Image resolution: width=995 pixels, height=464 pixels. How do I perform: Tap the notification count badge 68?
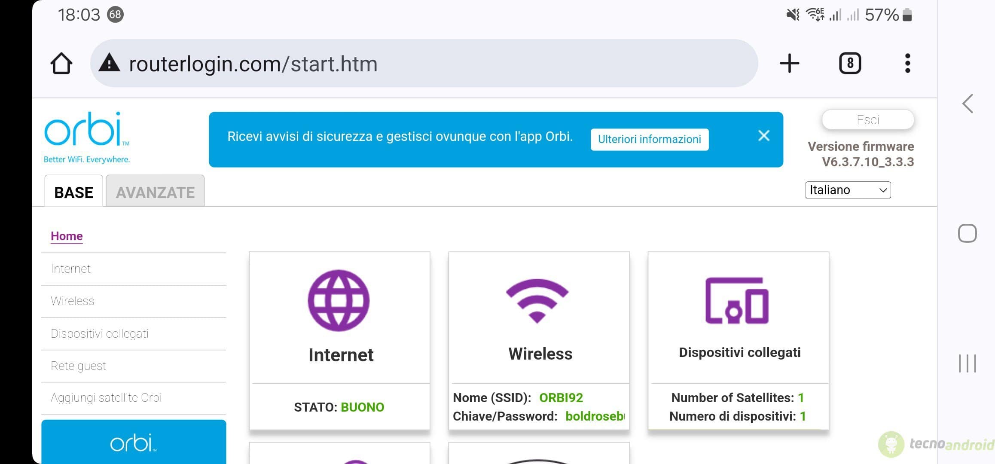(x=115, y=15)
